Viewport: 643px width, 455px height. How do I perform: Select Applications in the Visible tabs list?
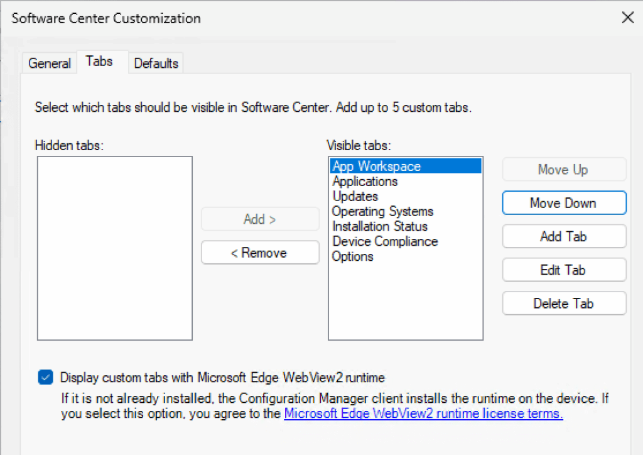coord(365,182)
